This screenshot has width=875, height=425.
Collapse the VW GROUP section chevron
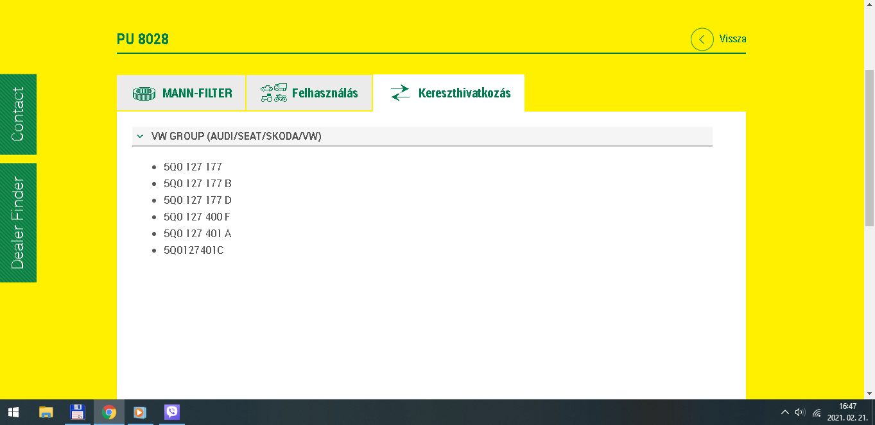[x=140, y=136]
